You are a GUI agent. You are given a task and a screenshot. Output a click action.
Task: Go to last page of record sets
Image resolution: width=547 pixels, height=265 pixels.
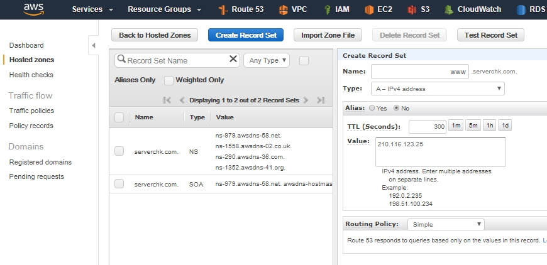[321, 100]
